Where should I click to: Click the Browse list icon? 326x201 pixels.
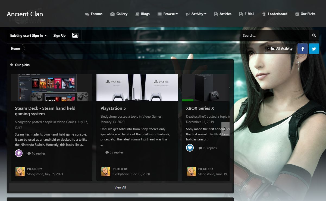pyautogui.click(x=159, y=14)
